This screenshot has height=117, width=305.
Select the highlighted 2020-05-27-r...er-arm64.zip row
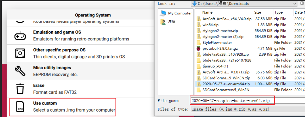tap(250, 84)
